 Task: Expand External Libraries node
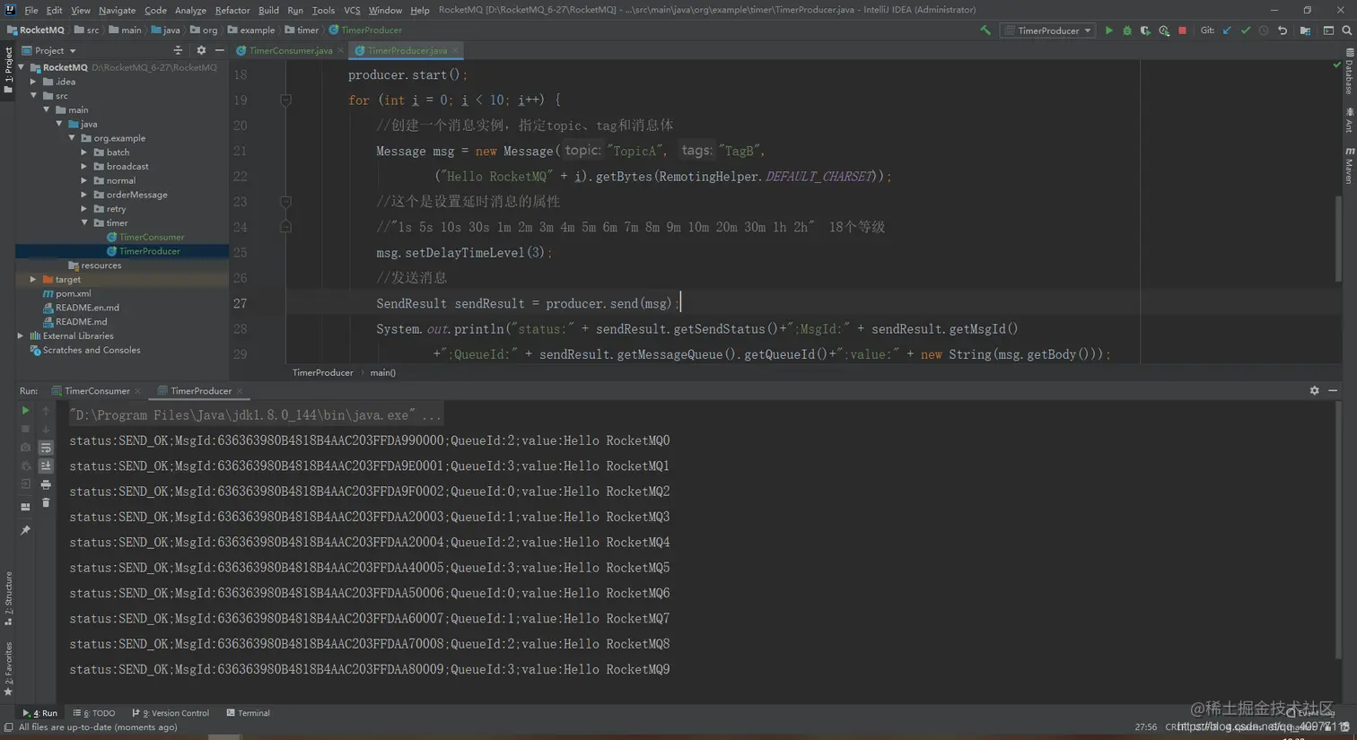coord(21,335)
